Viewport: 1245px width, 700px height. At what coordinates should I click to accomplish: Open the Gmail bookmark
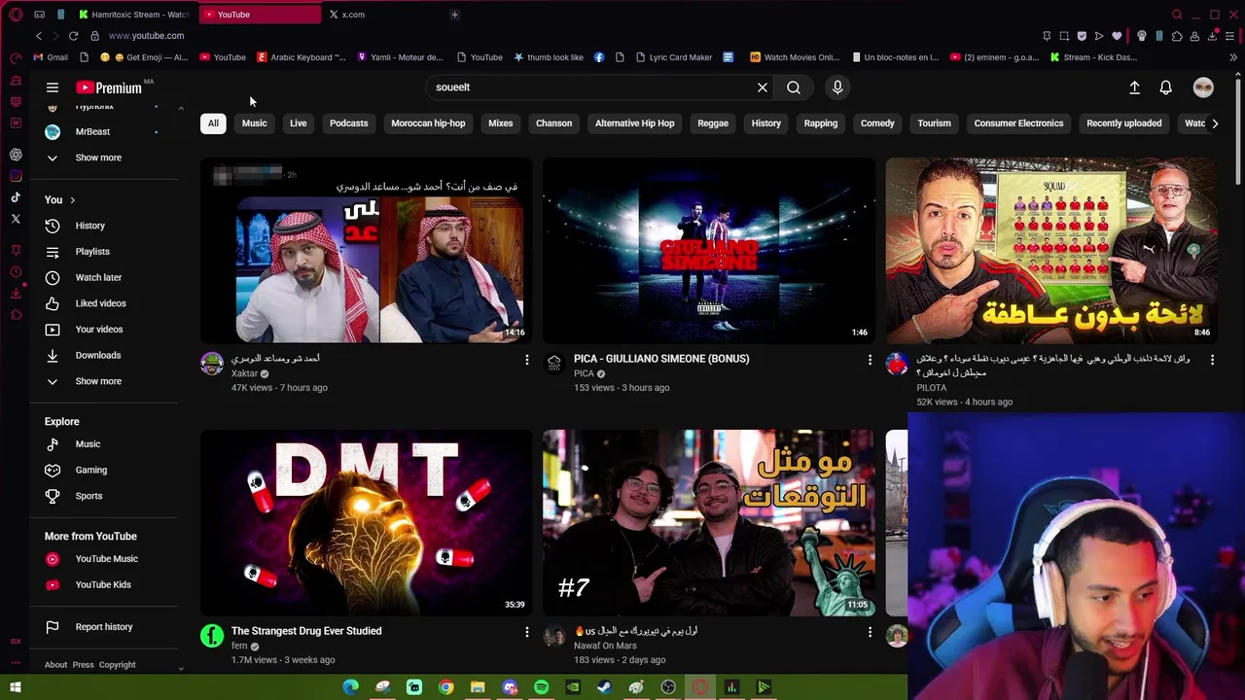pyautogui.click(x=51, y=57)
